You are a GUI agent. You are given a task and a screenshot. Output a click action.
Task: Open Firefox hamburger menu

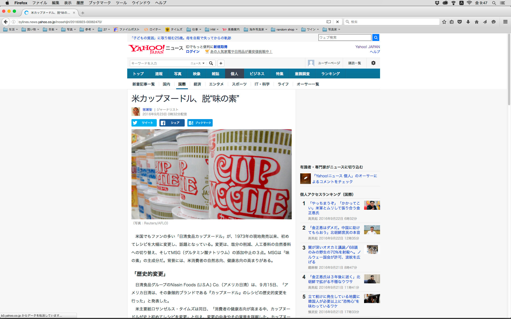coord(505,22)
